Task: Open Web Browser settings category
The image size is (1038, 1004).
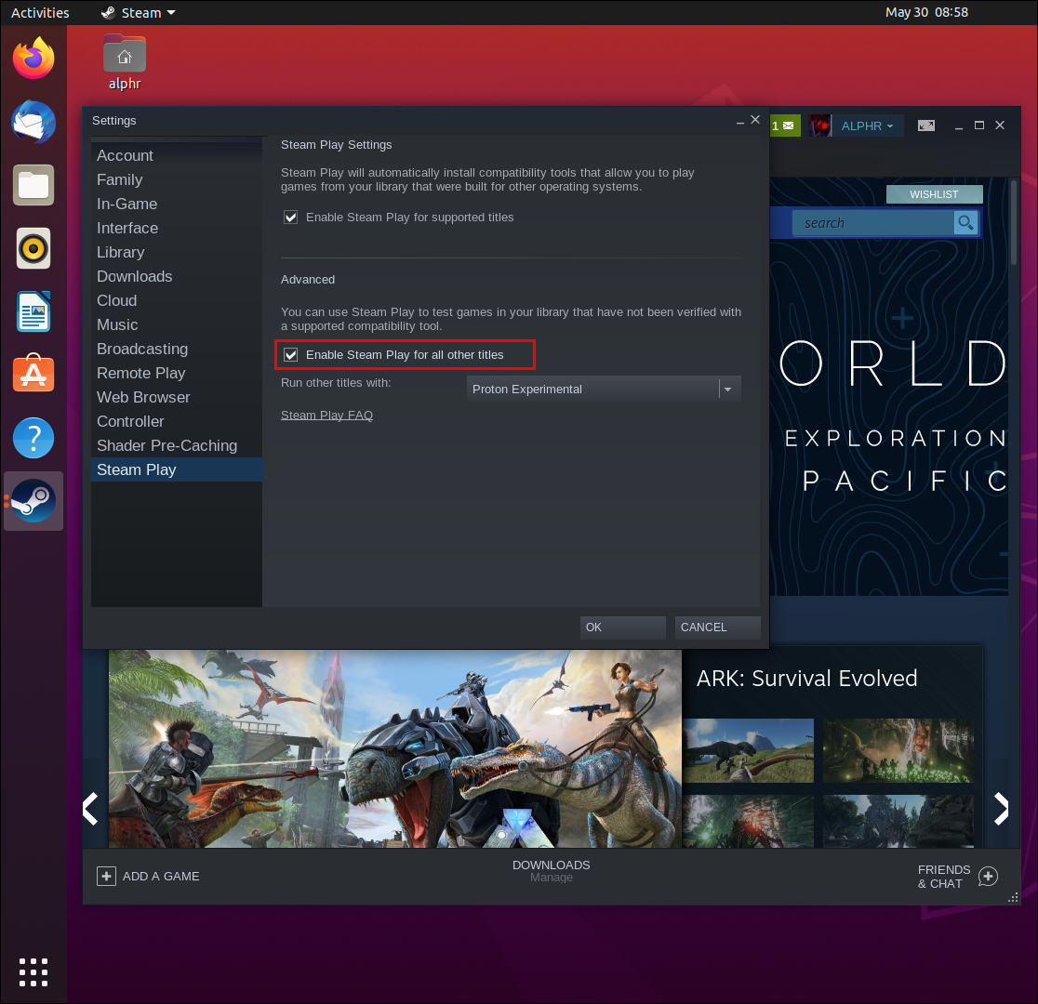Action: click(x=177, y=397)
